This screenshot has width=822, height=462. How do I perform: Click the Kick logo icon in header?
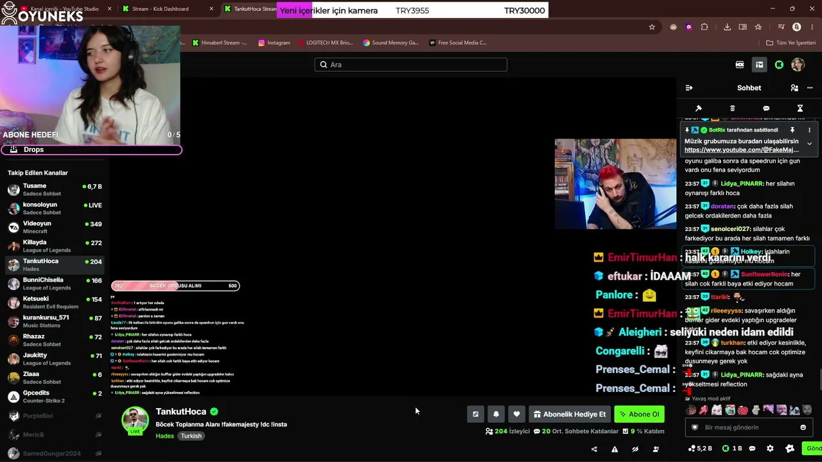[779, 65]
